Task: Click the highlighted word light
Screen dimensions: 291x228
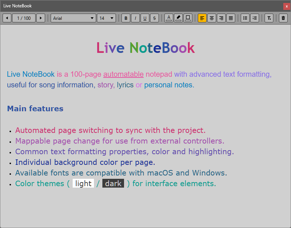Action: (83, 184)
